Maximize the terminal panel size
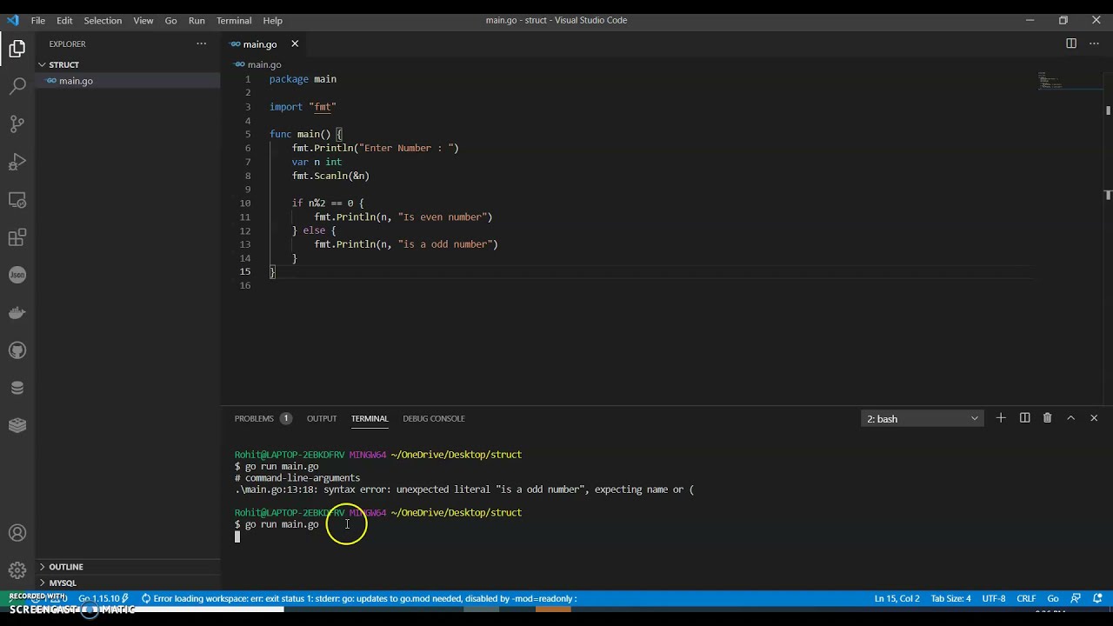Image resolution: width=1113 pixels, height=626 pixels. click(1070, 418)
